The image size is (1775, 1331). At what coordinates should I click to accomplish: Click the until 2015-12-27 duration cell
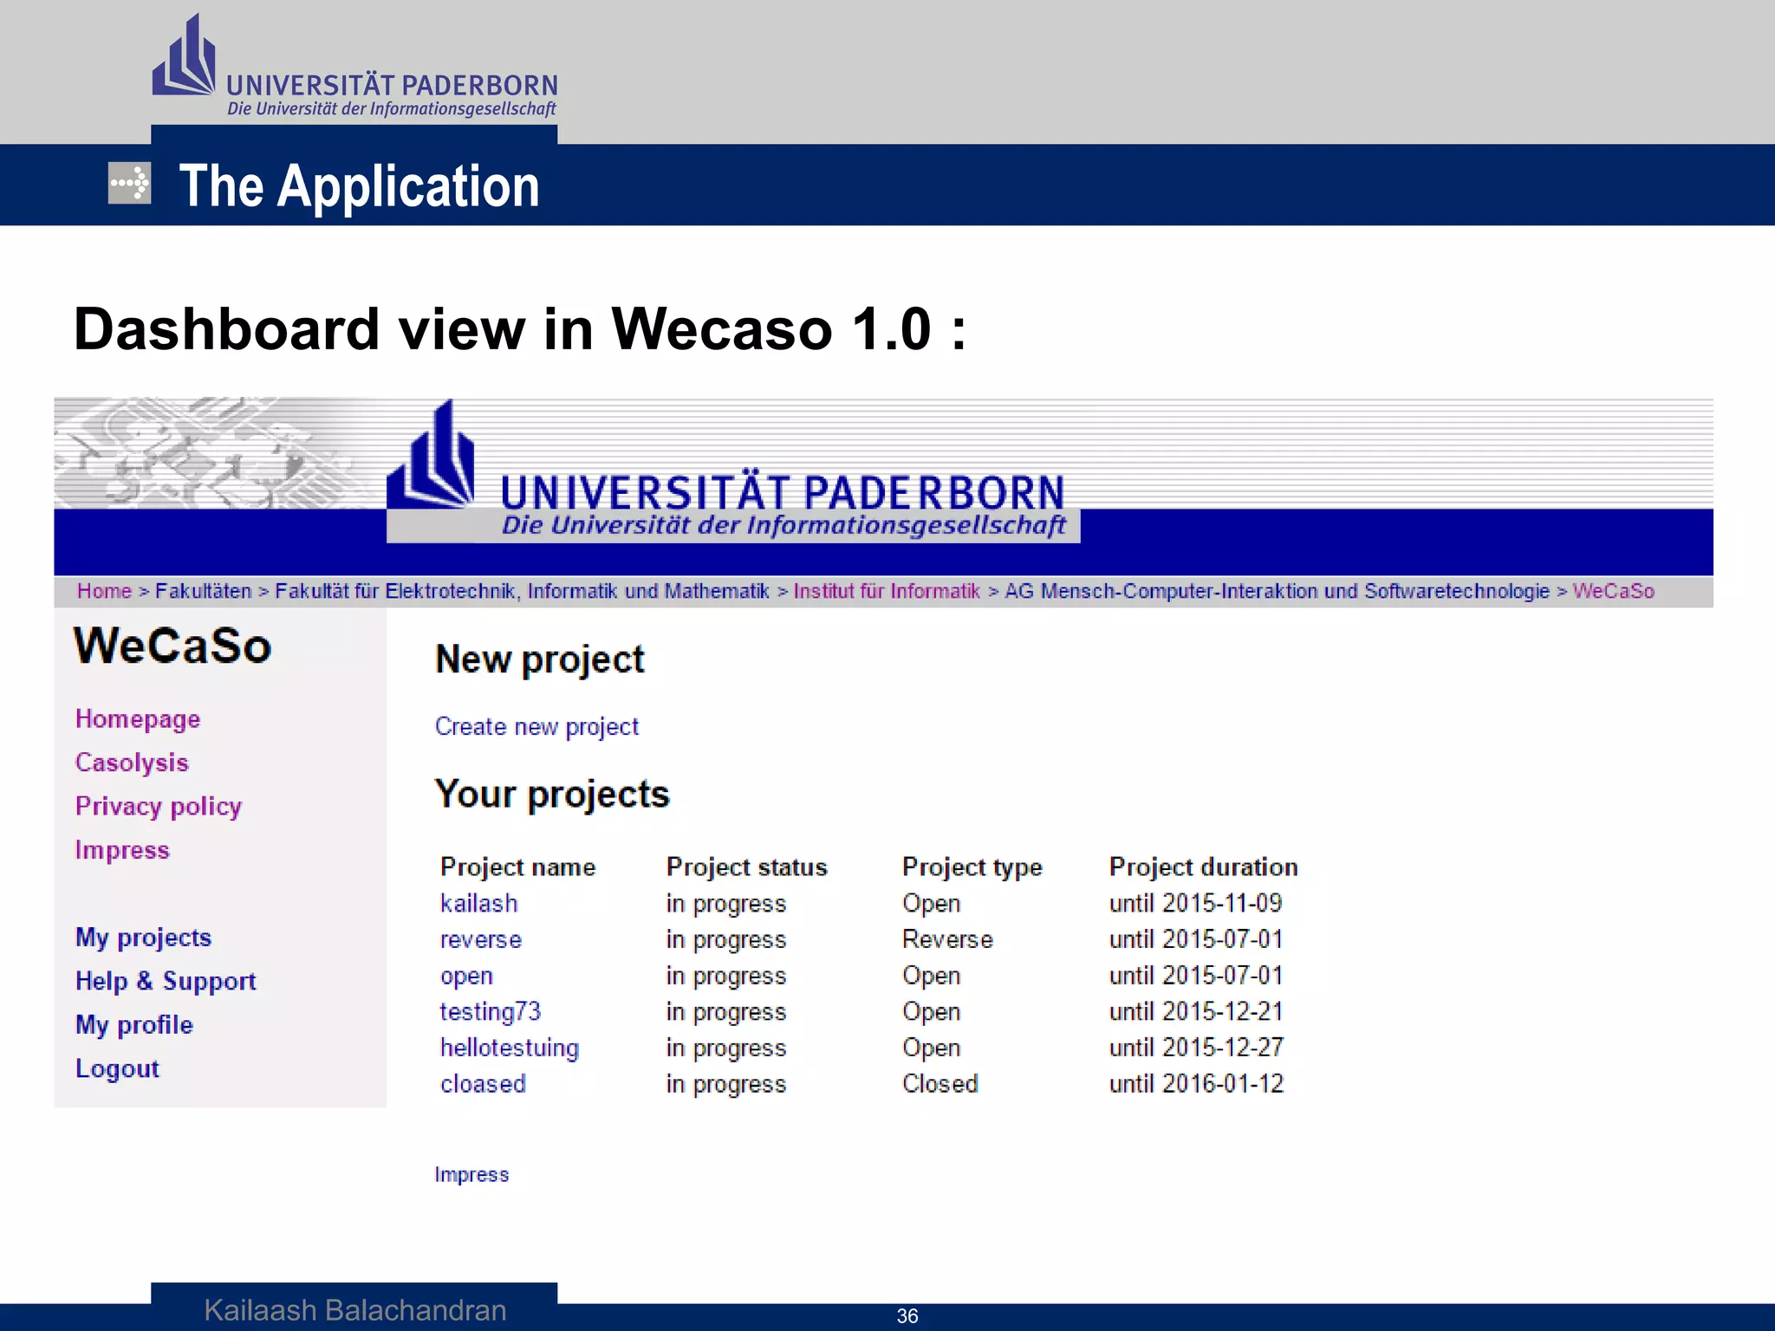[1196, 1049]
